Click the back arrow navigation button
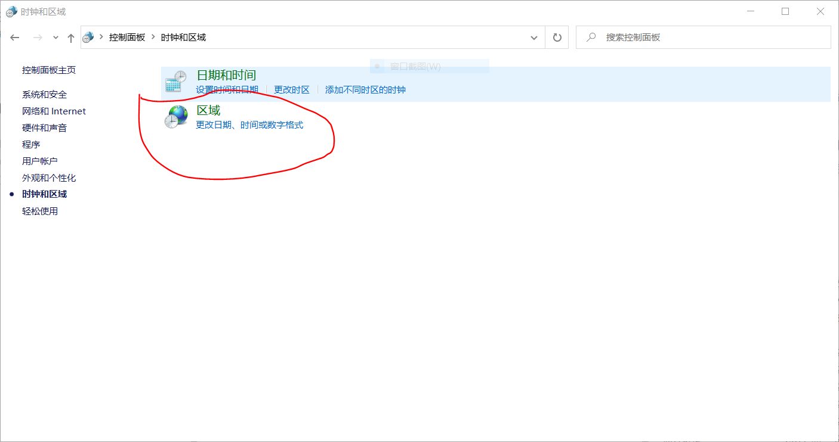The width and height of the screenshot is (839, 442). point(15,38)
